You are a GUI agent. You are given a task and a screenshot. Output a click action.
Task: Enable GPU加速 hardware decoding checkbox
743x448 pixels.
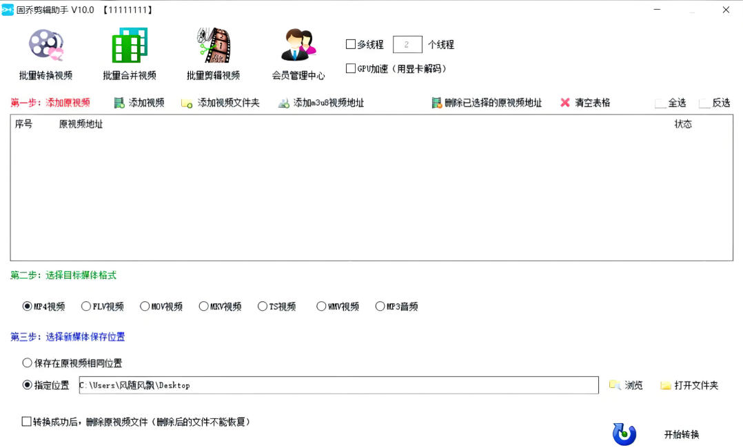pos(350,68)
